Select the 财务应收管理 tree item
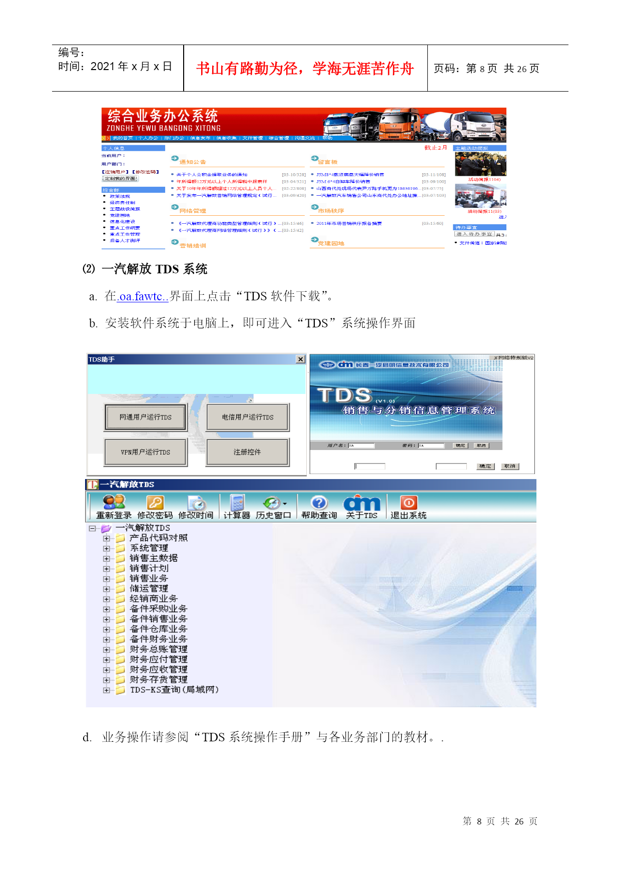621x878 pixels. click(158, 670)
